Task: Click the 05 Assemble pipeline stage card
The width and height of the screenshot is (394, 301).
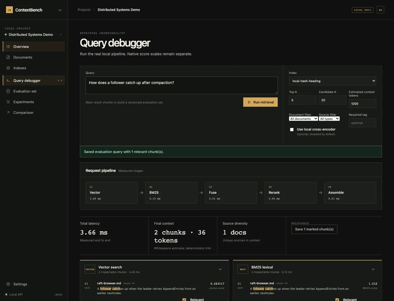Action: [350, 193]
